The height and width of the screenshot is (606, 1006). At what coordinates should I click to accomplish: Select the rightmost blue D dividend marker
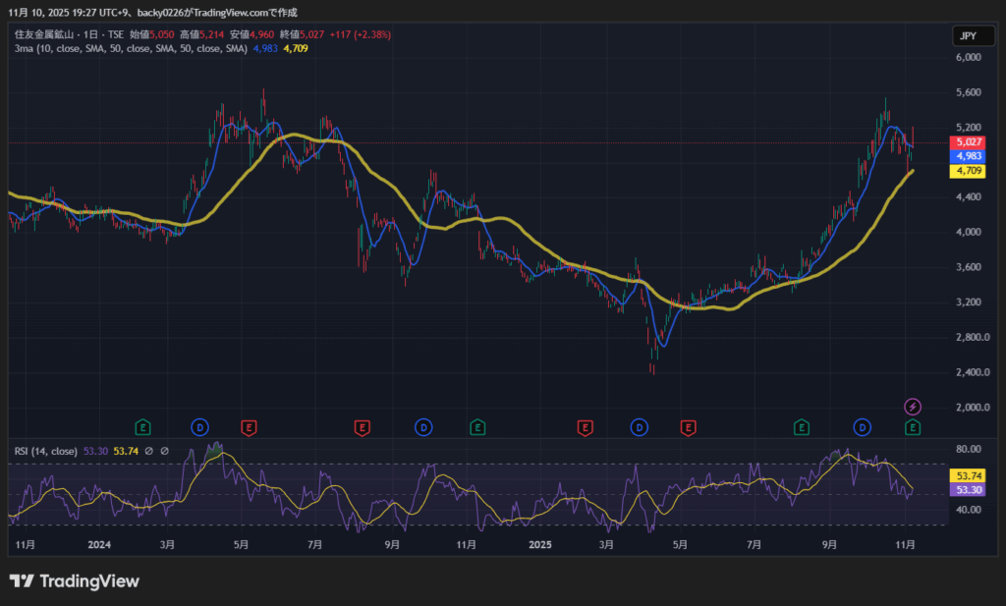click(x=863, y=427)
